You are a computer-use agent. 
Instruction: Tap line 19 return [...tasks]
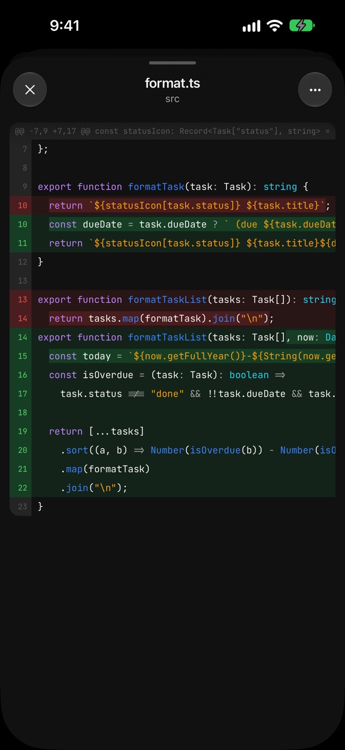(x=172, y=431)
